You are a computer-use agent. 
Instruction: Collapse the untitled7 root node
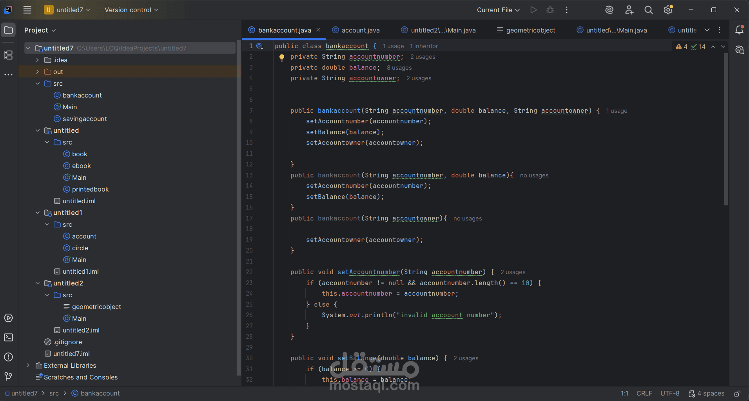(28, 48)
